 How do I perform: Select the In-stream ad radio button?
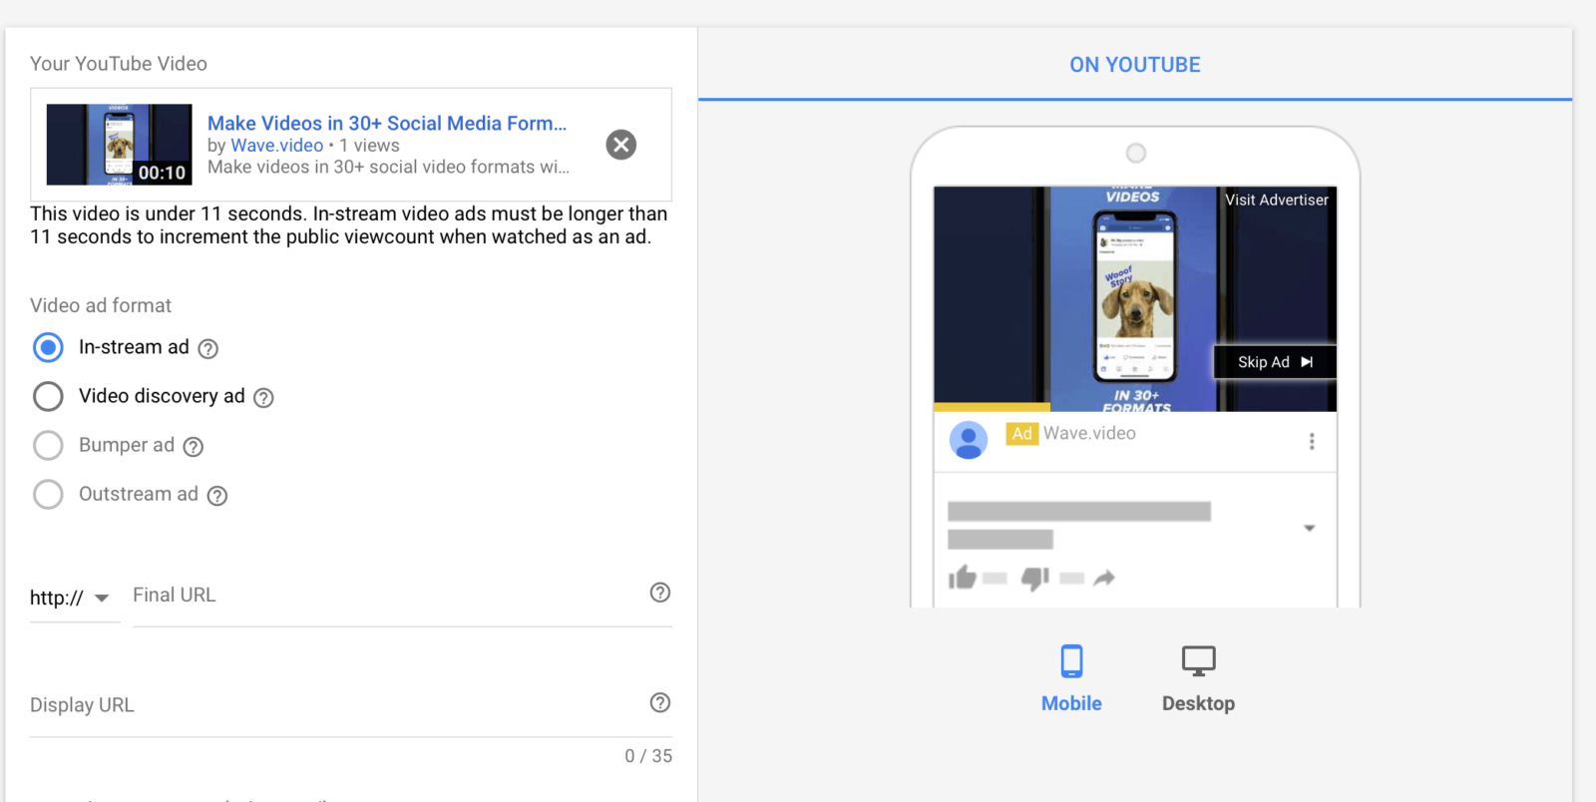point(48,347)
